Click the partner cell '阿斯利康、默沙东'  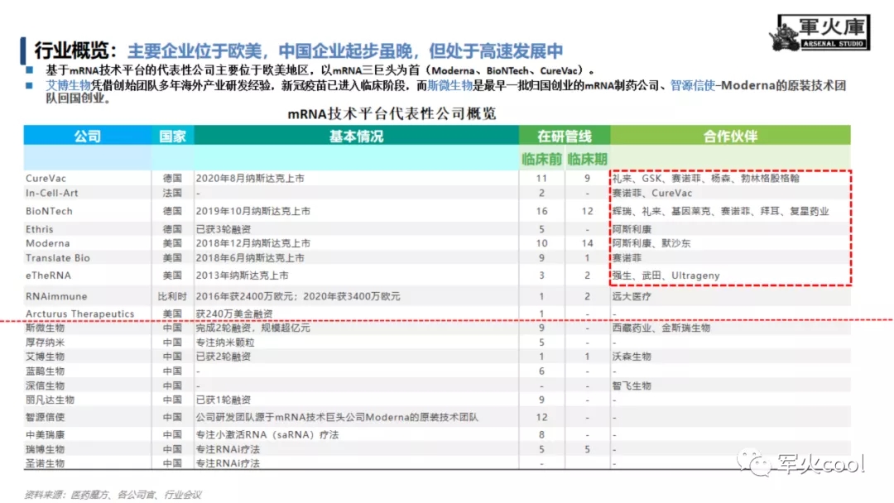click(x=651, y=243)
